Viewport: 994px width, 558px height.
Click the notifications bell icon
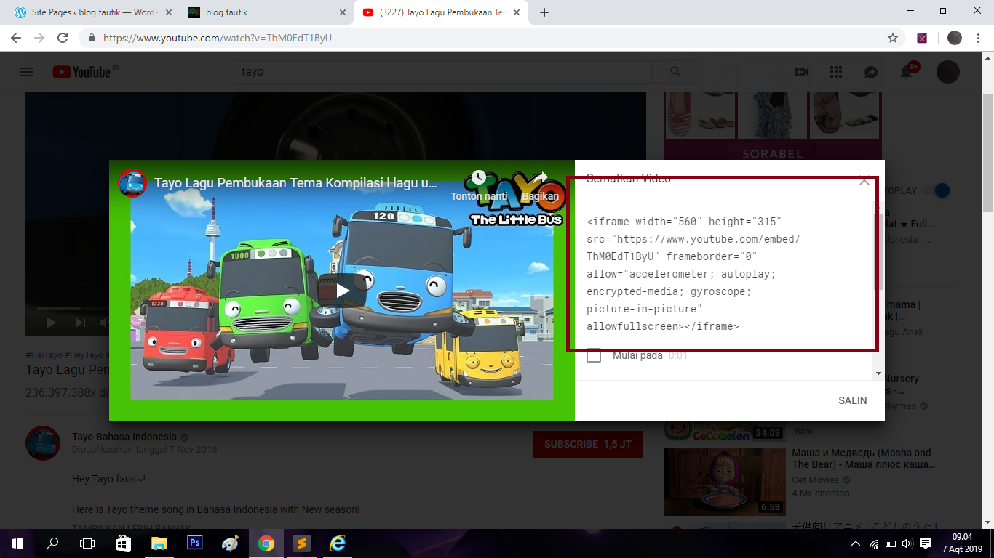click(906, 72)
